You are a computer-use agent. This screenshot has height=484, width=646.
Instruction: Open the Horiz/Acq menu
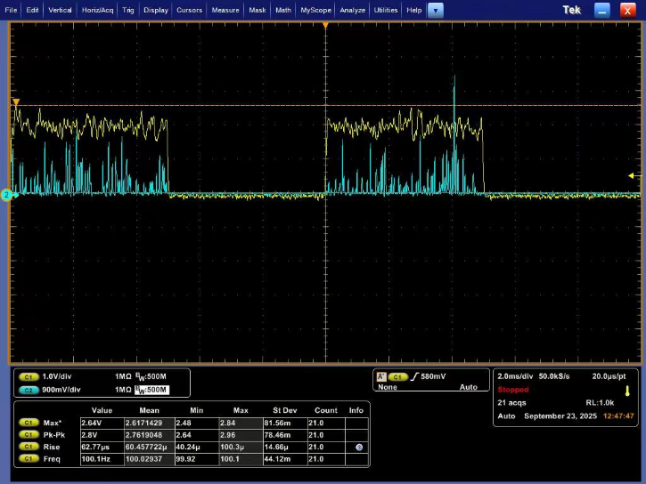pos(97,10)
